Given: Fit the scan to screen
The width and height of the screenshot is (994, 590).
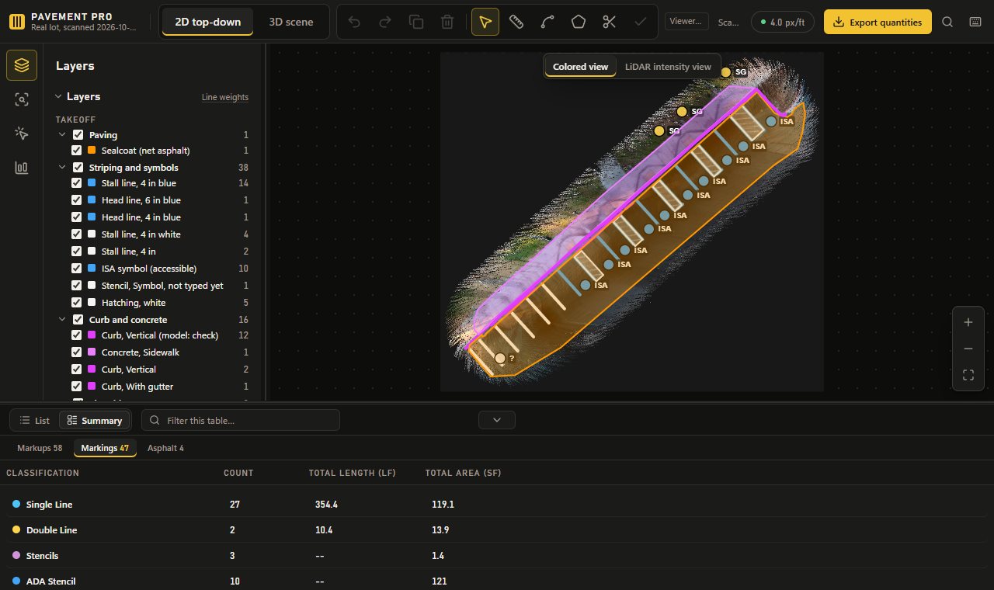Looking at the screenshot, I should 968,375.
